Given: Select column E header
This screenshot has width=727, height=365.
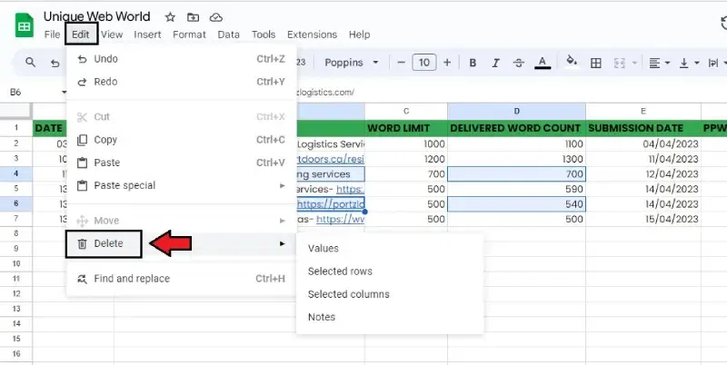Looking at the screenshot, I should pos(643,111).
